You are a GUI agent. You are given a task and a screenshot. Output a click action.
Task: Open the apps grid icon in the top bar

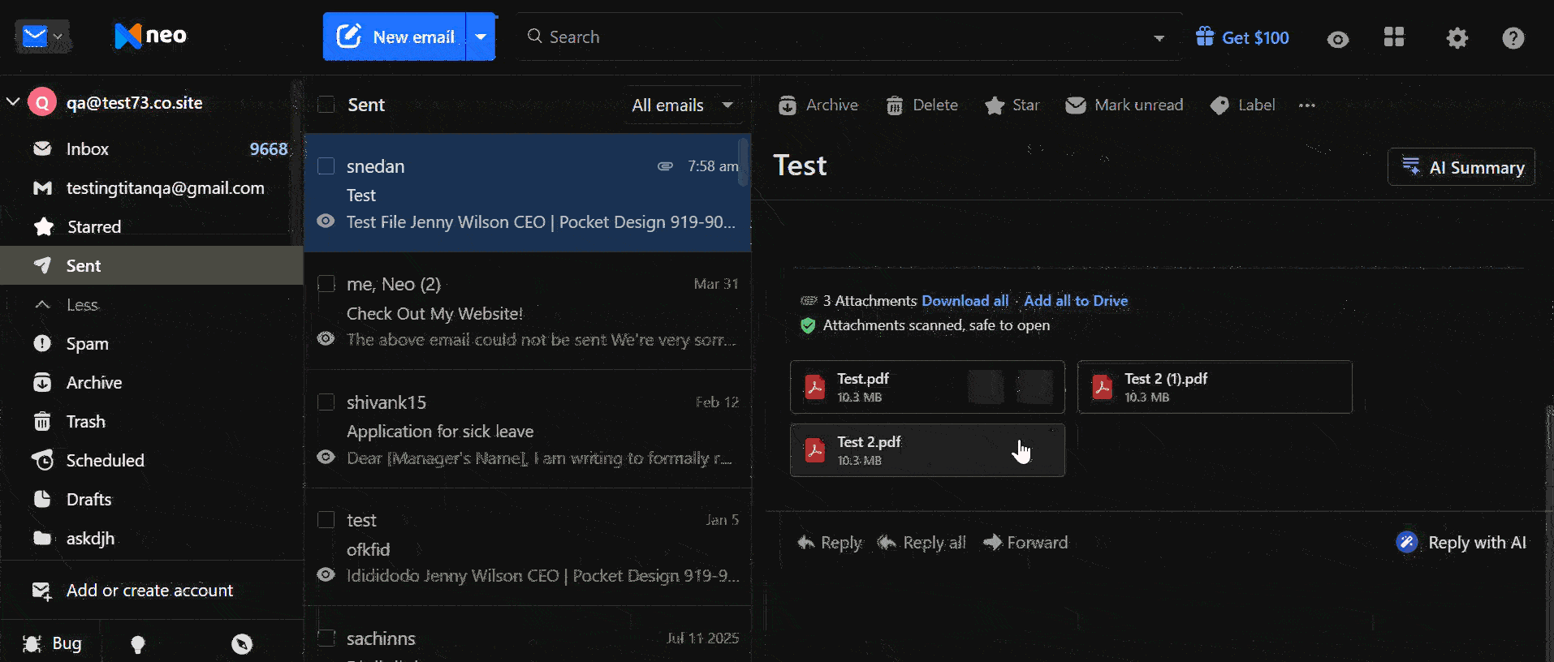click(1394, 37)
